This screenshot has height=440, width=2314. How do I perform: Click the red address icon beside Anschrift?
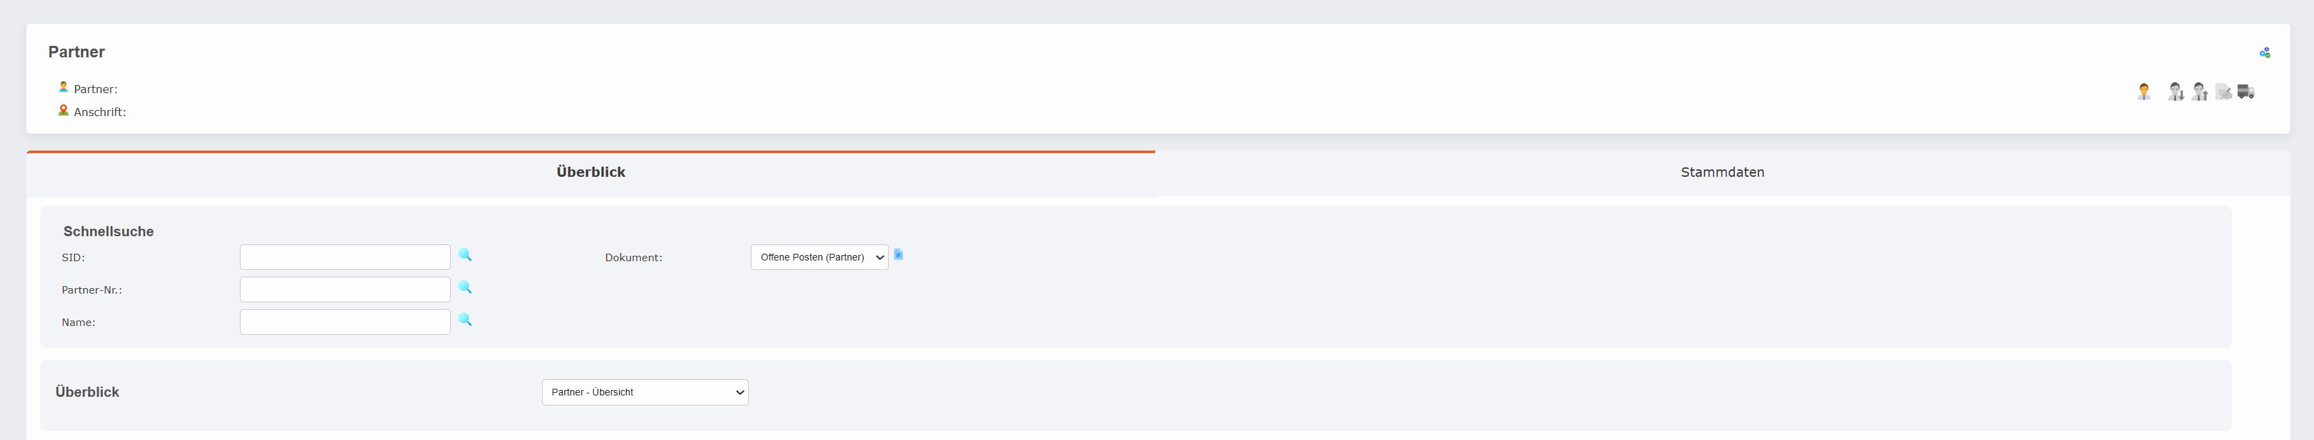[x=62, y=110]
